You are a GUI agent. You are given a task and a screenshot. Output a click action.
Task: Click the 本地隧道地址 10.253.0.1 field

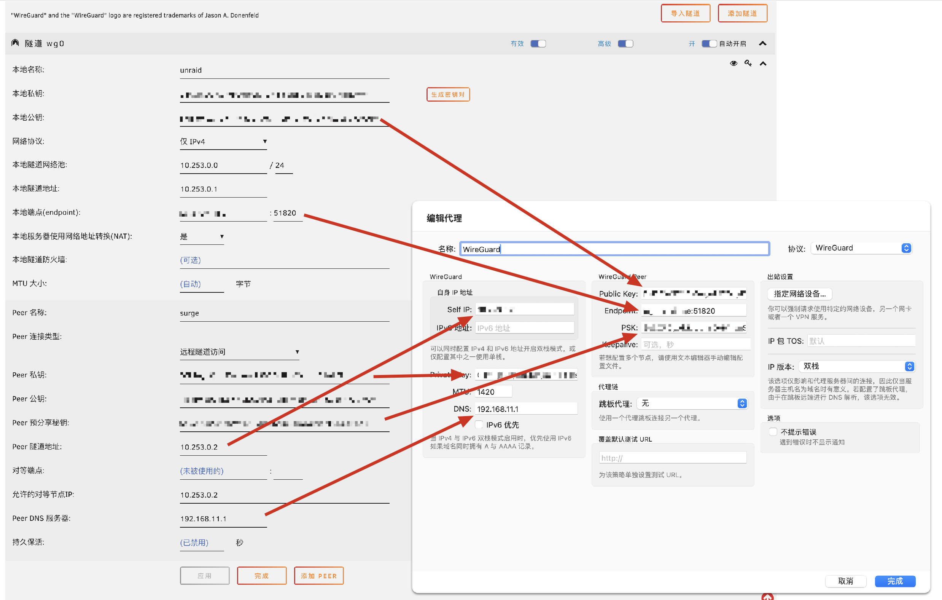point(223,189)
